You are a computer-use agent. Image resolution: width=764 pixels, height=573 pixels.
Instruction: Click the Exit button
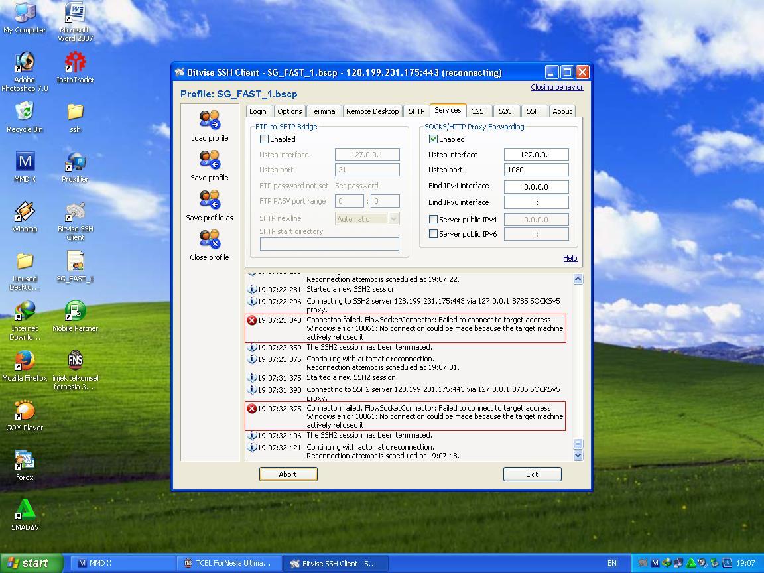[x=532, y=474]
